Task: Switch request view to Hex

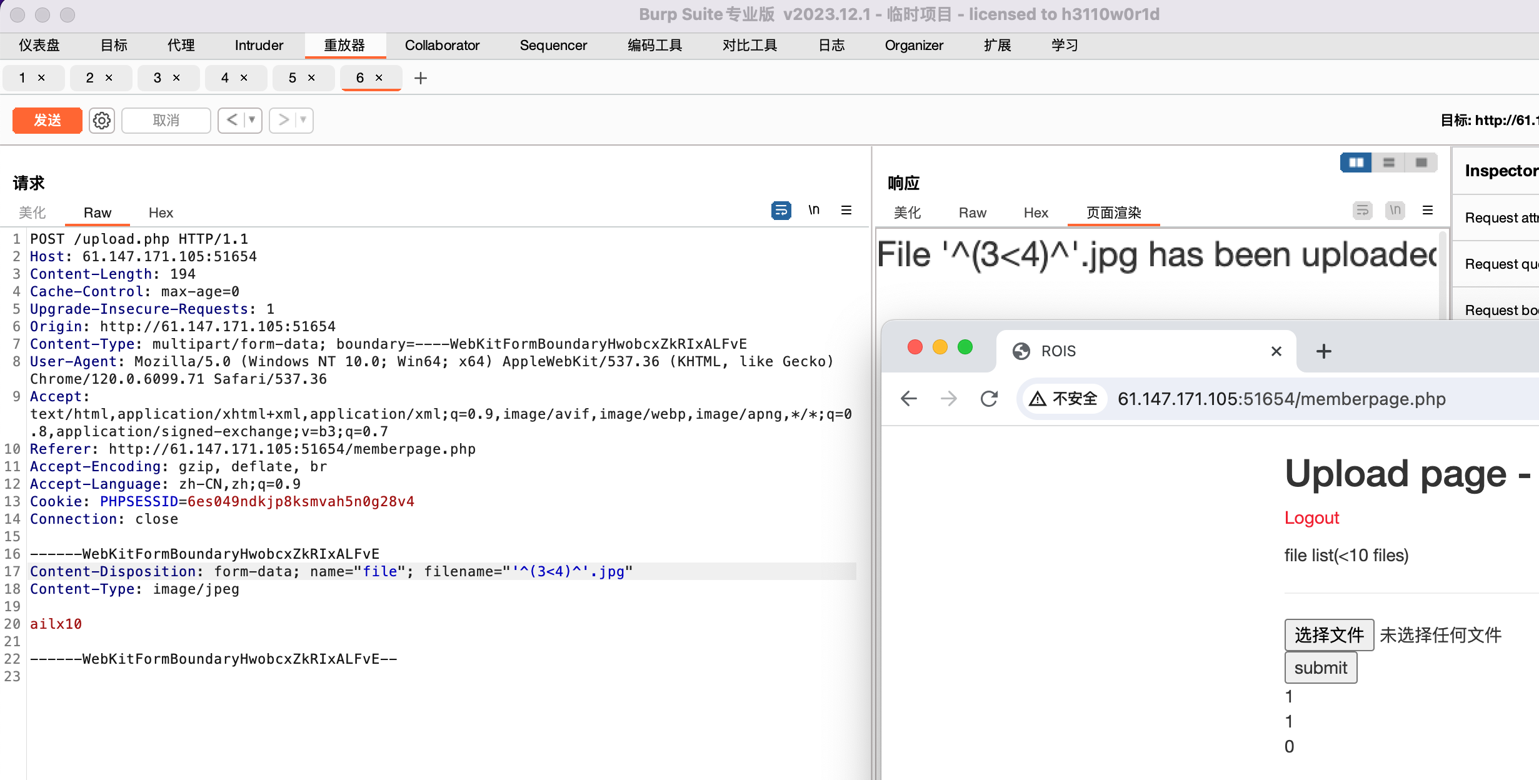Action: click(161, 213)
